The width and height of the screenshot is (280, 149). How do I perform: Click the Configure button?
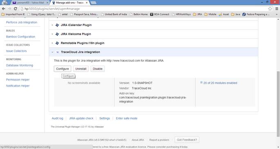[63, 69]
